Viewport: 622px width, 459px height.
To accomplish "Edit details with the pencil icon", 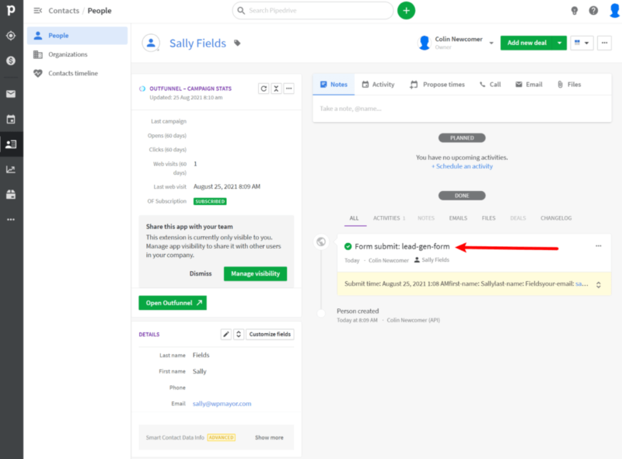I will coord(225,334).
